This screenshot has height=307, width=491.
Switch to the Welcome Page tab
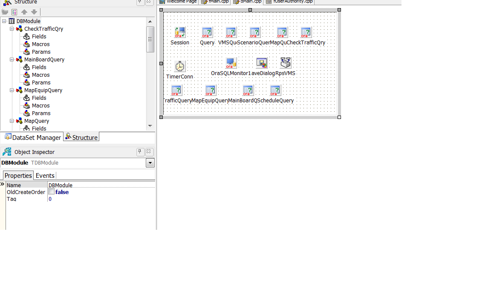pyautogui.click(x=178, y=2)
